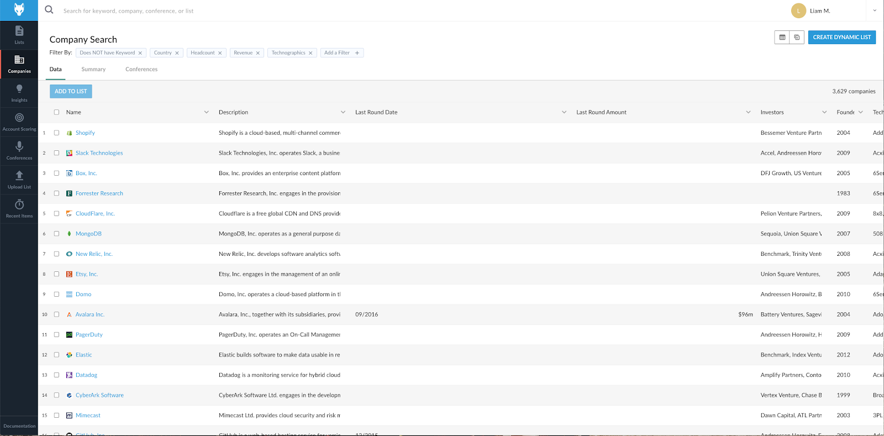Remove the Revenue filter
The height and width of the screenshot is (436, 884).
257,53
